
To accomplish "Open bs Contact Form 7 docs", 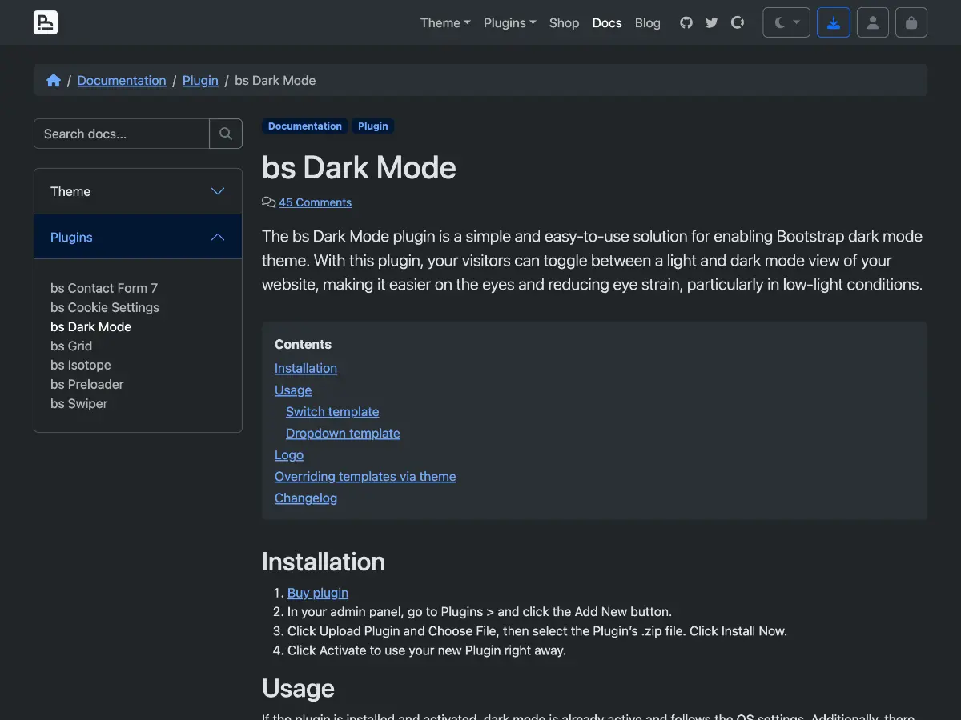I will click(104, 288).
